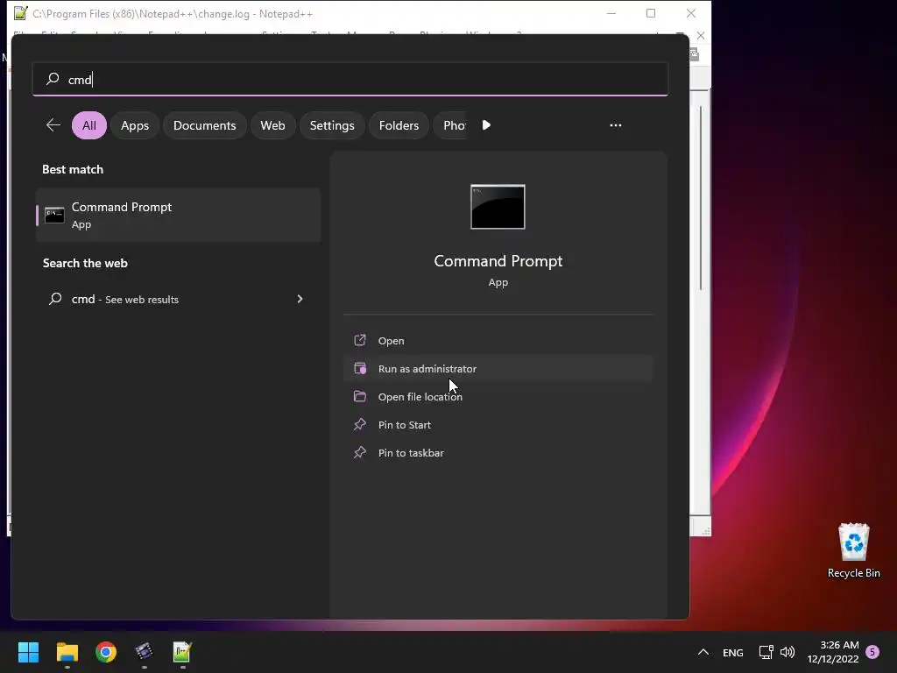The width and height of the screenshot is (897, 673).
Task: Click the search magnifier icon in search box
Action: pos(53,78)
